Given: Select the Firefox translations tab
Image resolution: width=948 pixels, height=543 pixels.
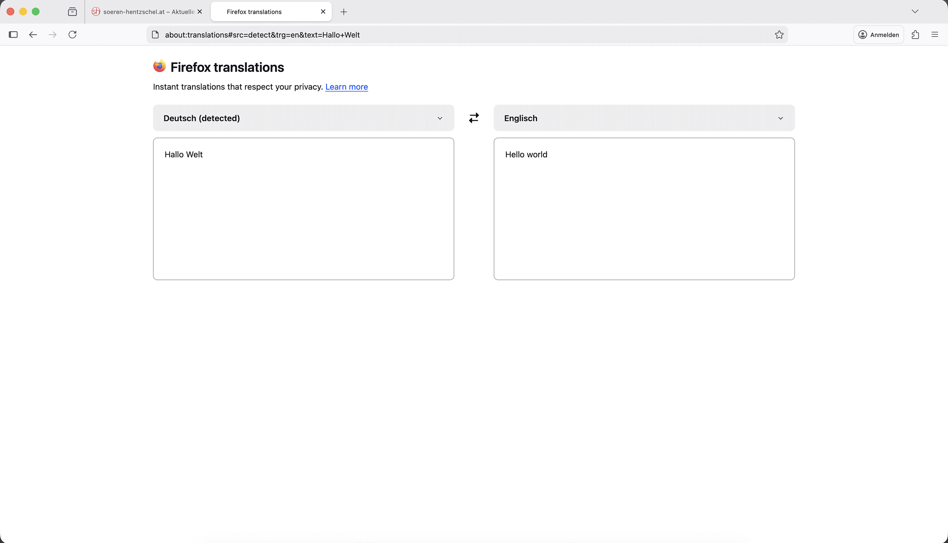Looking at the screenshot, I should click(x=261, y=12).
